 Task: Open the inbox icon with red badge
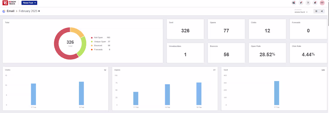[x=294, y=3]
